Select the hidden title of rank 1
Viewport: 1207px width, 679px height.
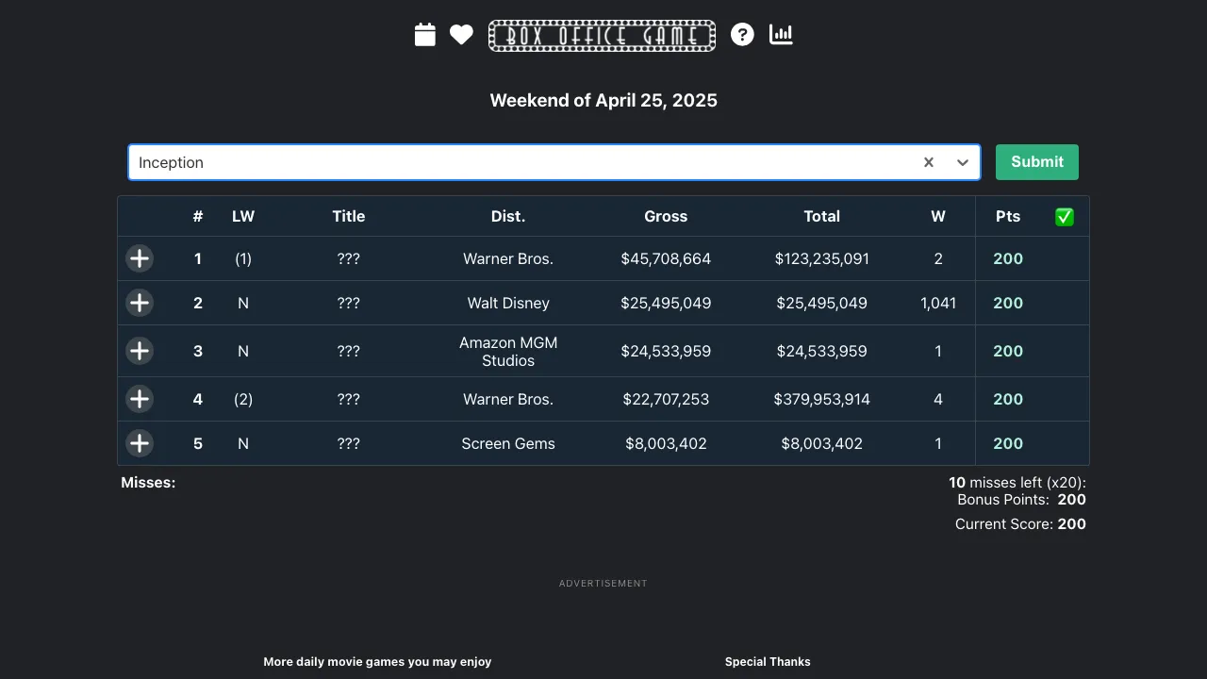(349, 258)
